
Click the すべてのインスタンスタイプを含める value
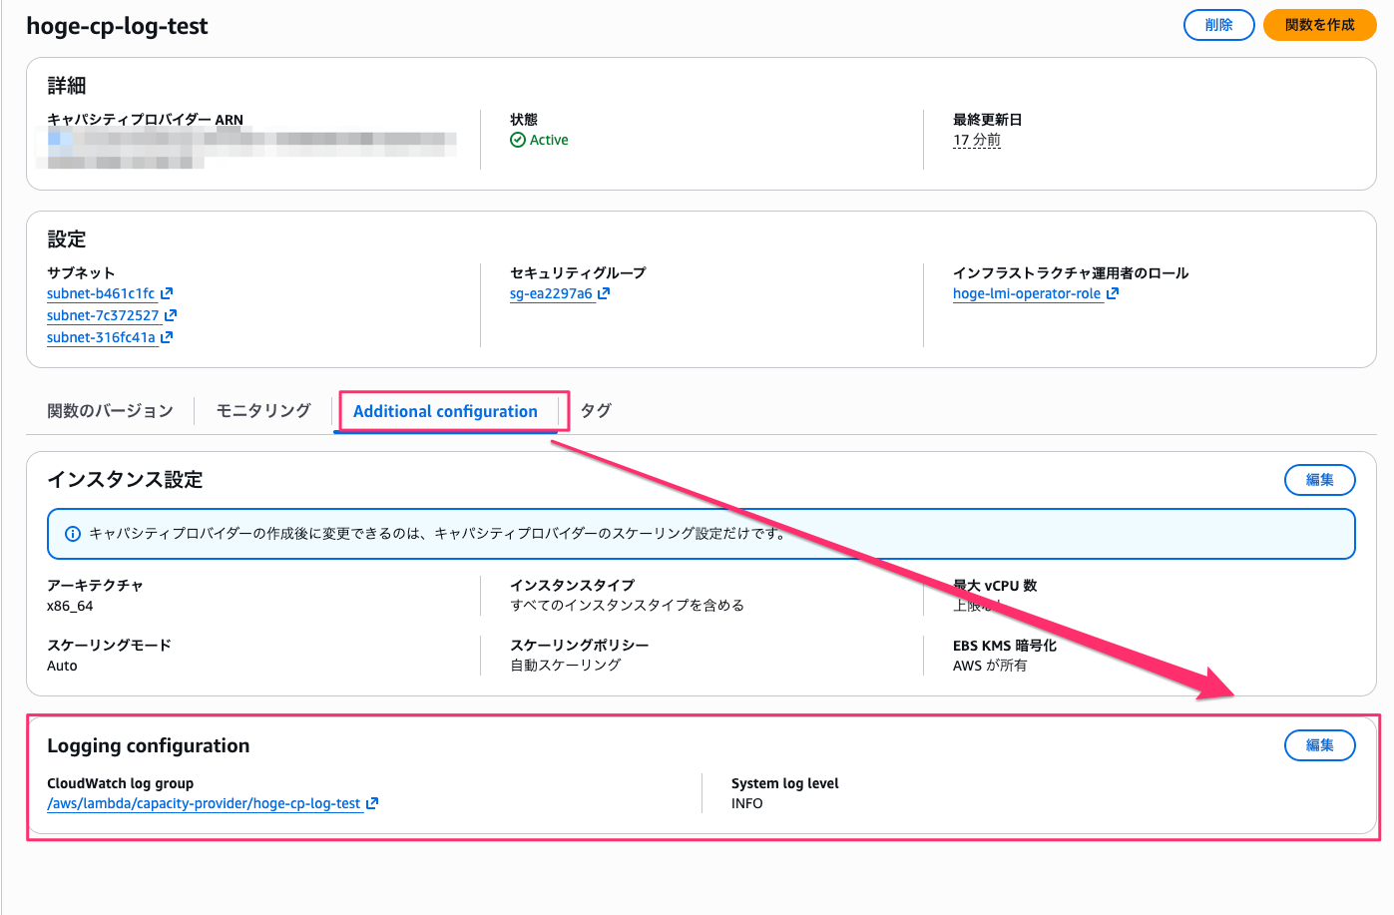click(627, 606)
